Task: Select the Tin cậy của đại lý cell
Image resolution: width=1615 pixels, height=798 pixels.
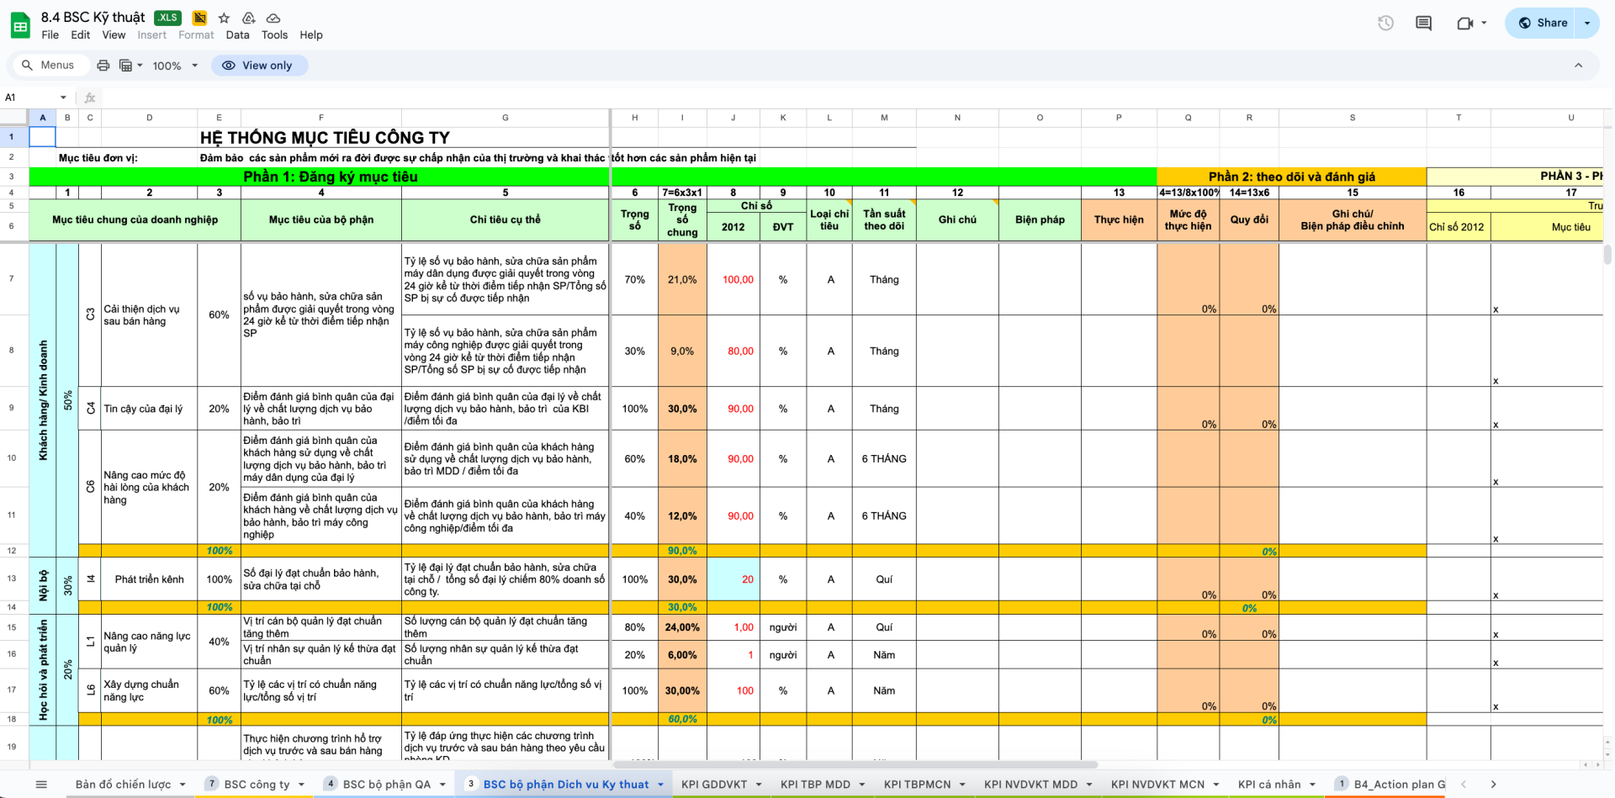Action: [x=149, y=409]
